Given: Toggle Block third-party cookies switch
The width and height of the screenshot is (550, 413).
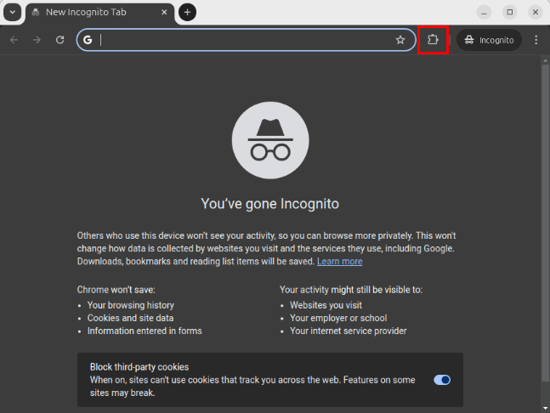Looking at the screenshot, I should point(442,380).
